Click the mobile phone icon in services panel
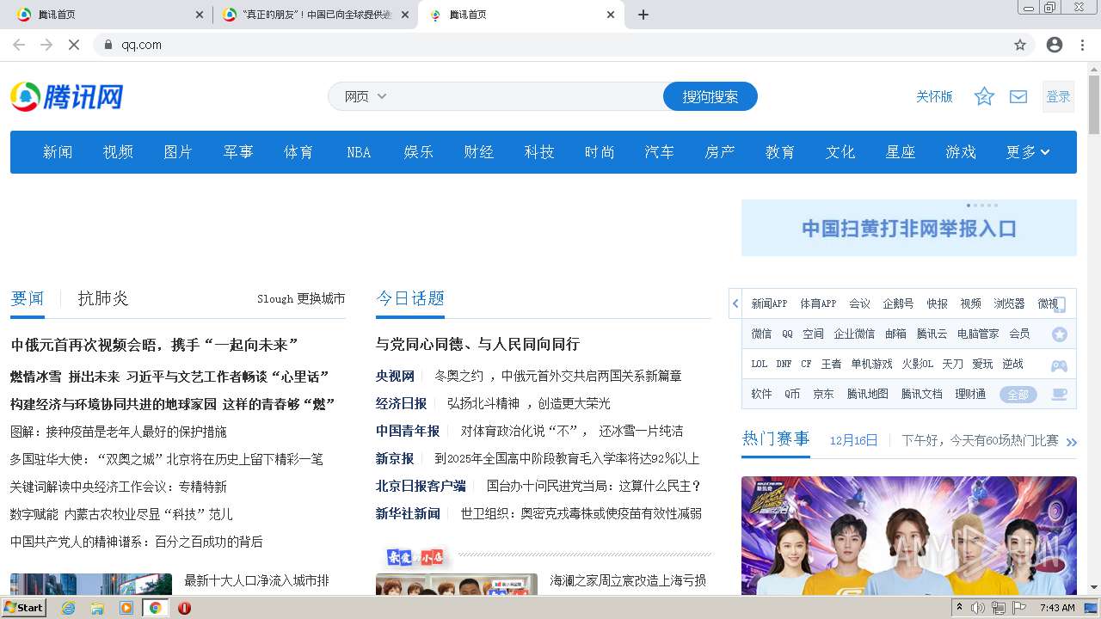1101x619 pixels. pos(1060,304)
